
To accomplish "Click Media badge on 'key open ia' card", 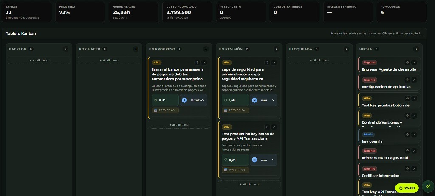I will [x=368, y=135].
